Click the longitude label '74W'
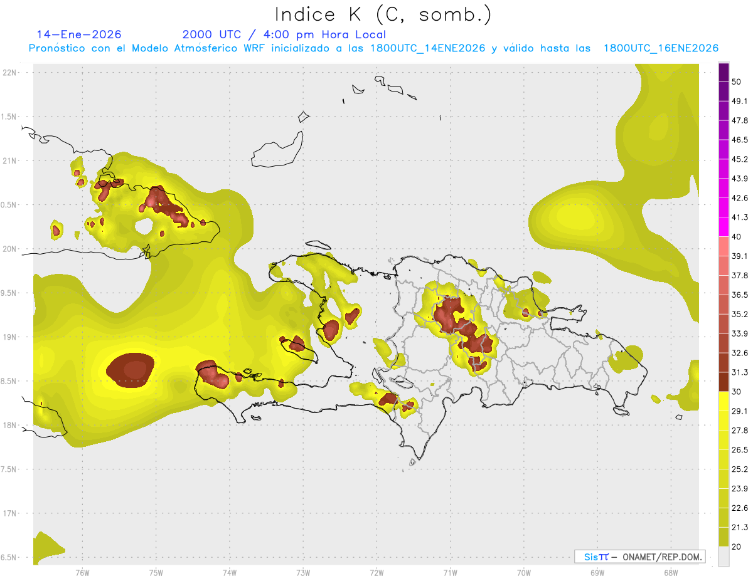Image resolution: width=753 pixels, height=581 pixels. [230, 573]
